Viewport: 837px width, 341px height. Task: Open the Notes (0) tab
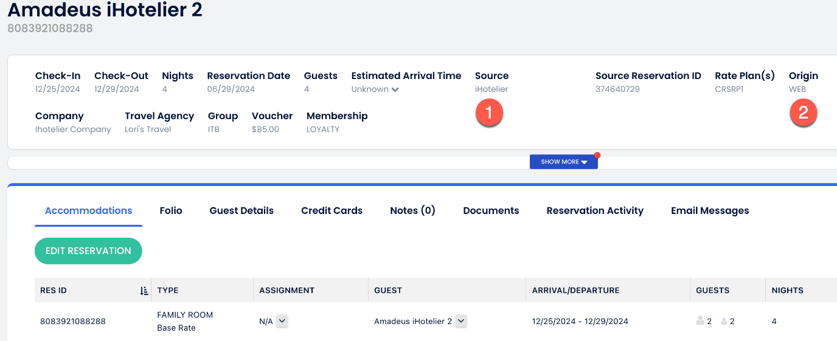click(x=412, y=210)
